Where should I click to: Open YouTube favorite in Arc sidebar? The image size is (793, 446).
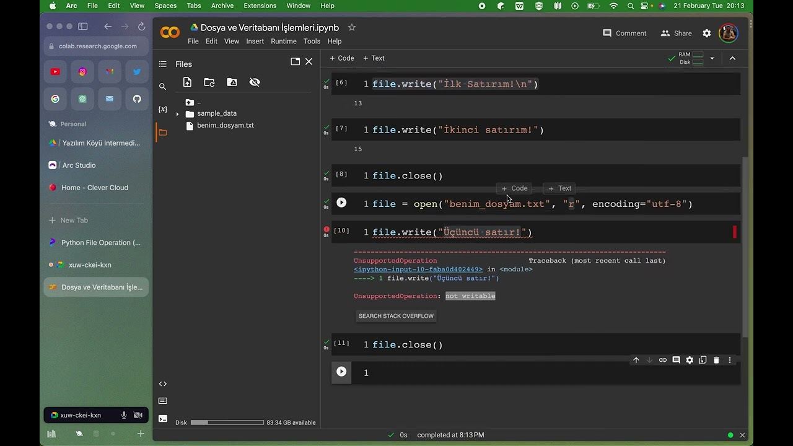click(x=55, y=72)
